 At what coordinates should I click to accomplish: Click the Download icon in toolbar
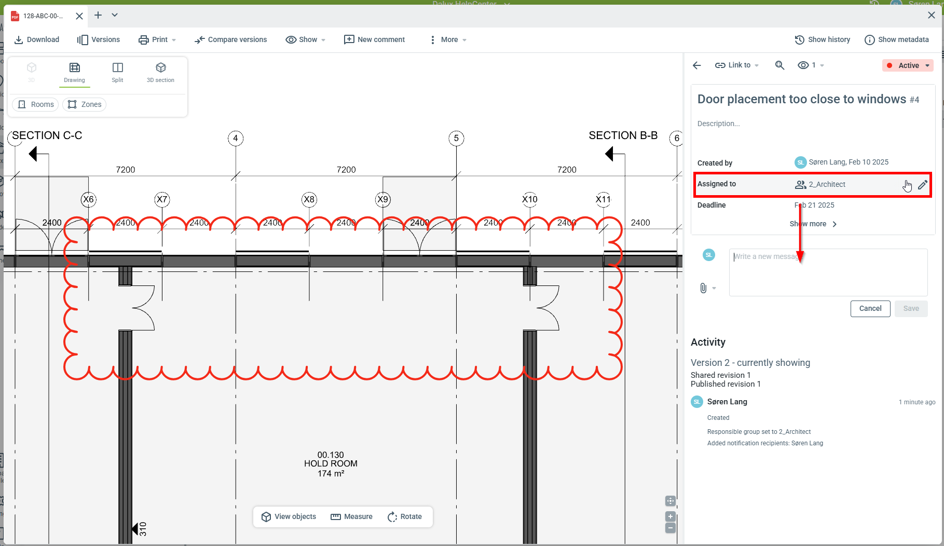(x=19, y=40)
